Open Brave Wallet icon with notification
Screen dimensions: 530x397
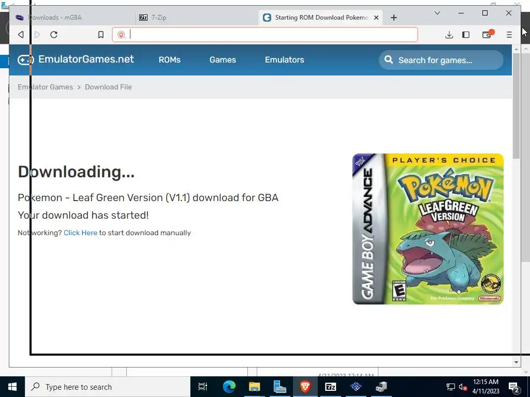pos(488,34)
